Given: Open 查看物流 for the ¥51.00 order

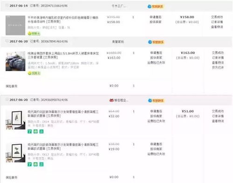Looking at the screenshot, I should 218,121.
